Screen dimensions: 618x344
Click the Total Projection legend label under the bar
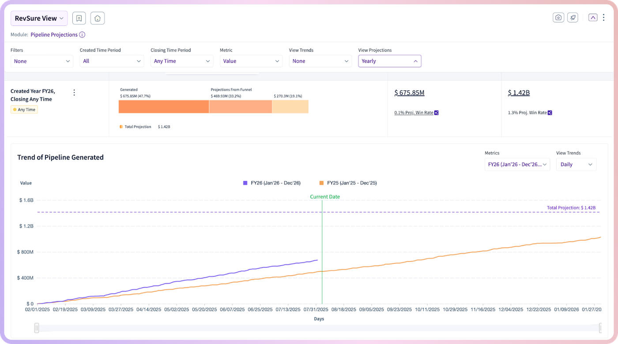click(x=138, y=127)
